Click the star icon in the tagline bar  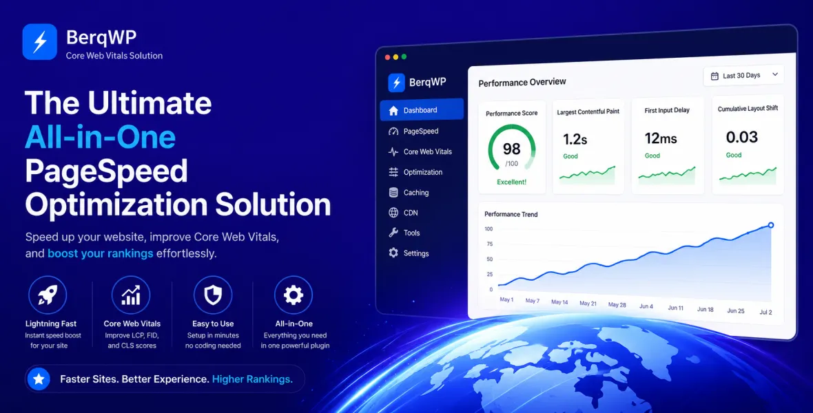point(39,379)
